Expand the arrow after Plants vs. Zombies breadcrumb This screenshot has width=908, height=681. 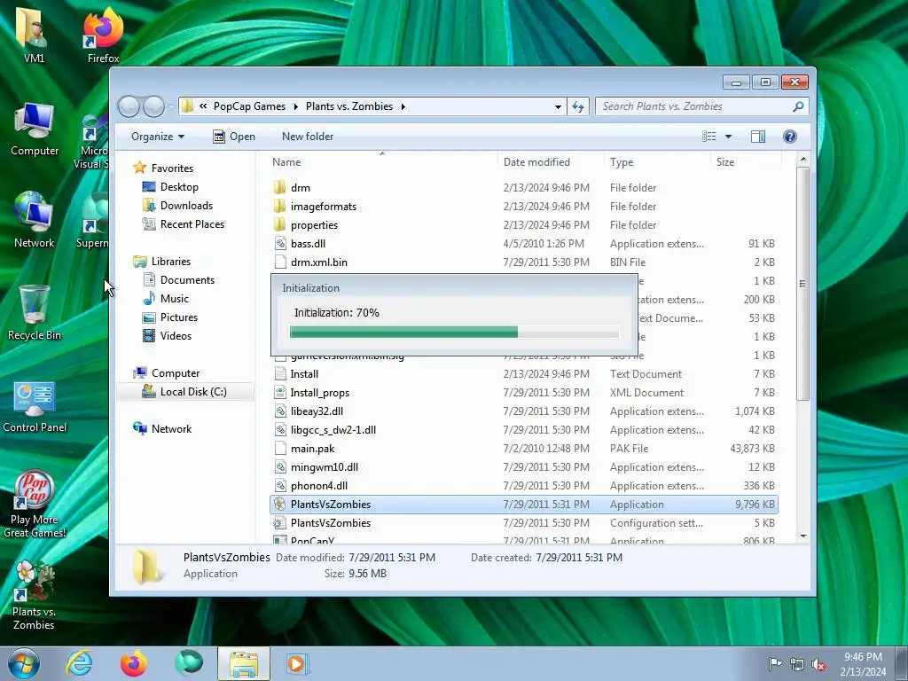(403, 106)
